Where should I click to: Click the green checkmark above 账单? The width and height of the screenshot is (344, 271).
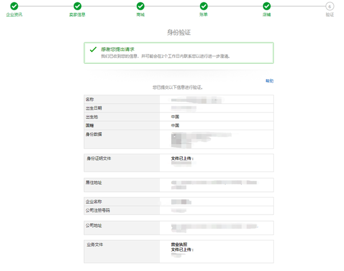point(204,6)
